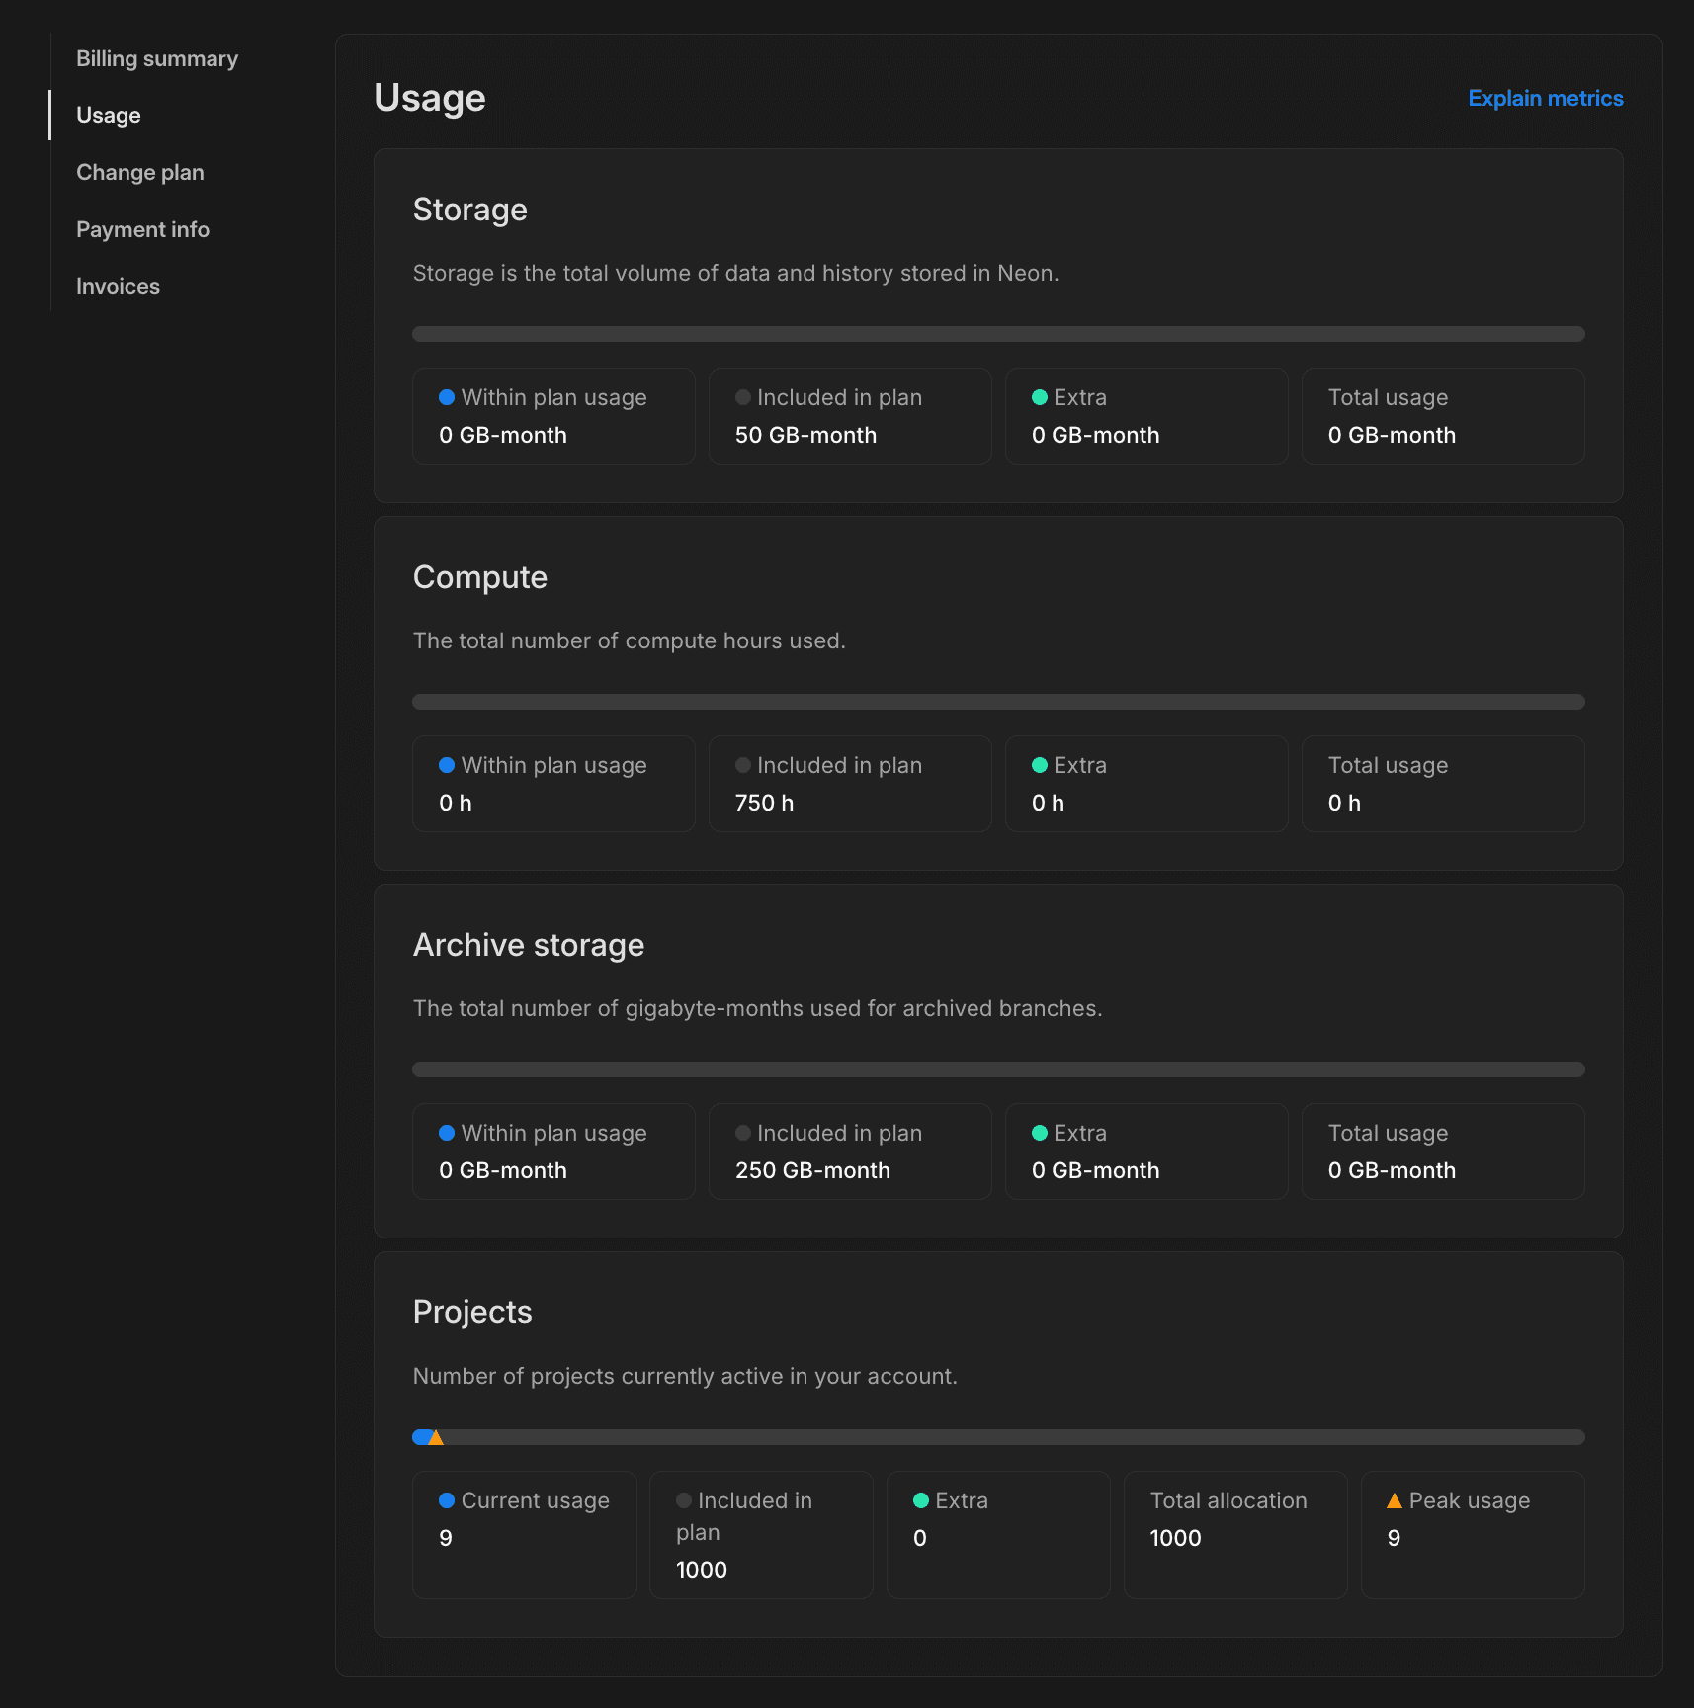Switch to the Change plan section
Screen dimensions: 1694x1708
coord(139,172)
